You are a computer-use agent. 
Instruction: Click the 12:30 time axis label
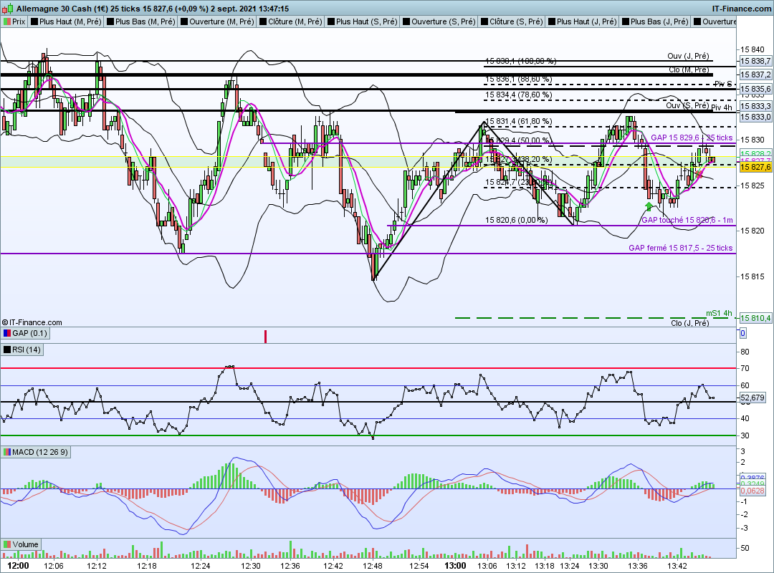250,566
